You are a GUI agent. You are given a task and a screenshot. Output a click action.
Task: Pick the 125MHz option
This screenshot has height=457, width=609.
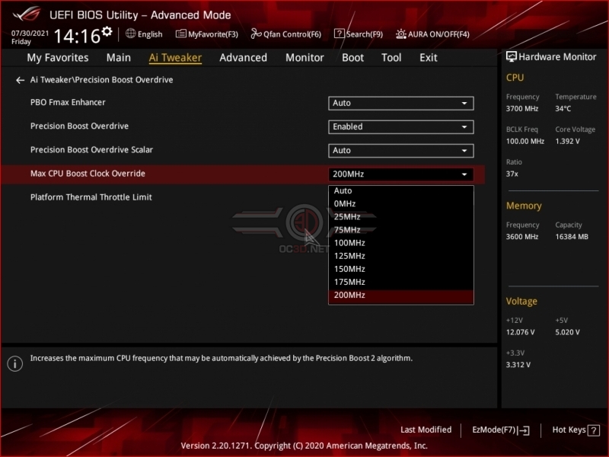point(401,256)
